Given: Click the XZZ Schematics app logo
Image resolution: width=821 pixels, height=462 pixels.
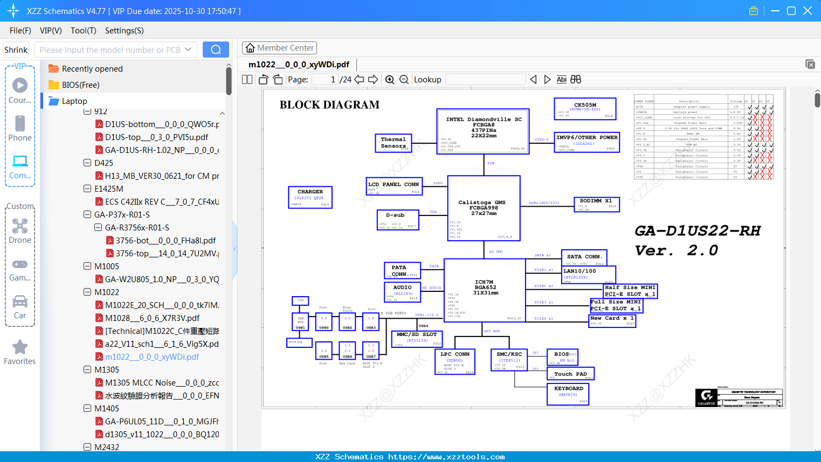Looking at the screenshot, I should [13, 11].
